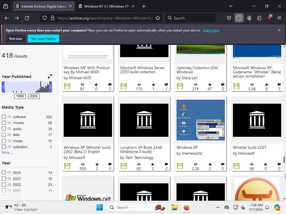Expand the list-all-tabs dropdown arrow

[230, 6]
